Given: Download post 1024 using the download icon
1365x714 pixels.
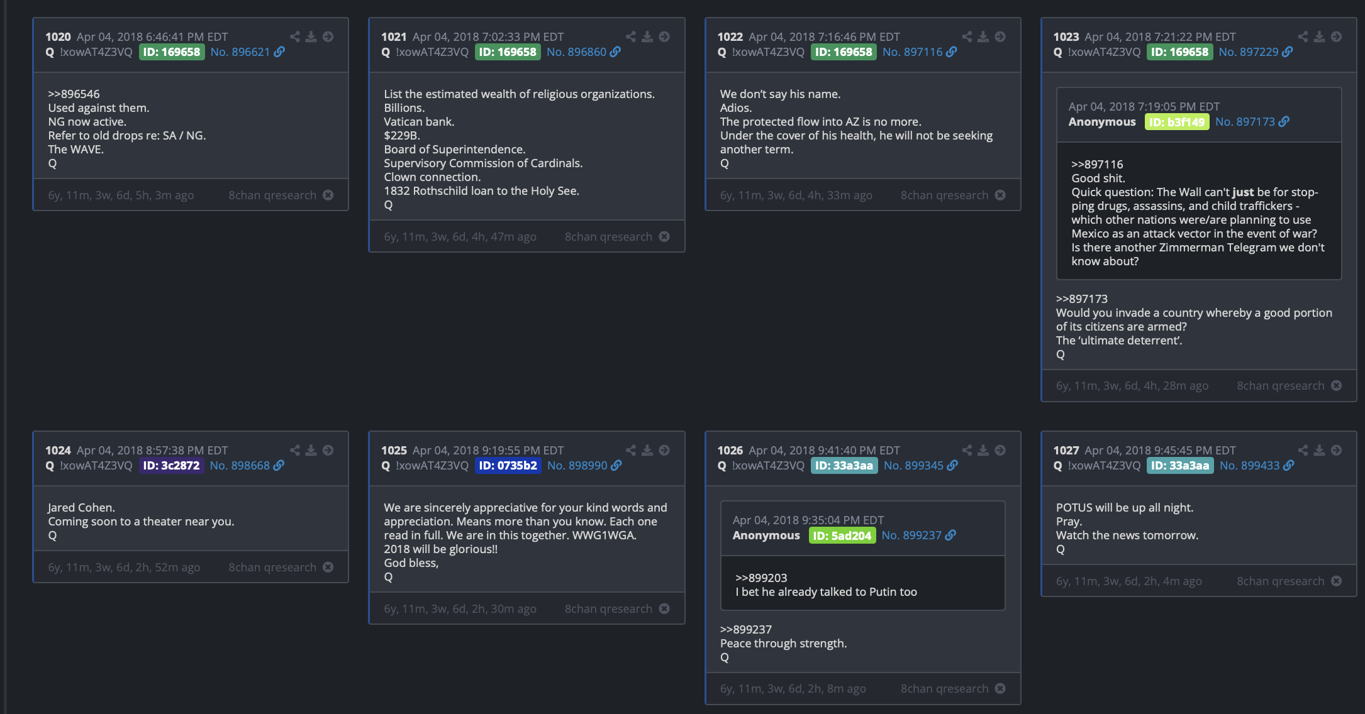Looking at the screenshot, I should coord(311,451).
